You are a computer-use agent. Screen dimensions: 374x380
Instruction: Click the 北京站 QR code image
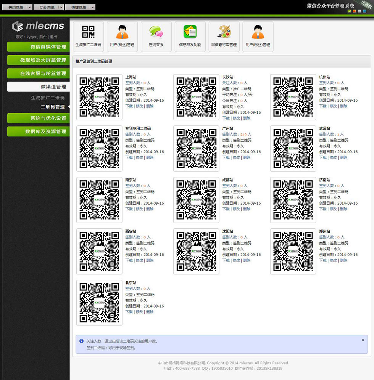[99, 303]
